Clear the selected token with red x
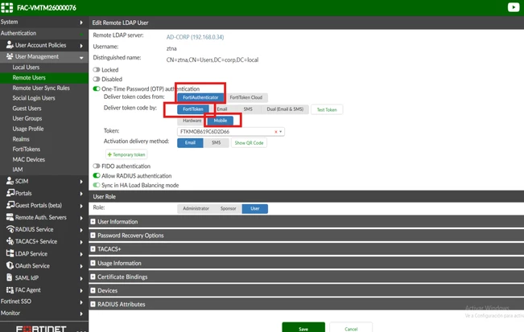This screenshot has width=524, height=332. (x=276, y=132)
